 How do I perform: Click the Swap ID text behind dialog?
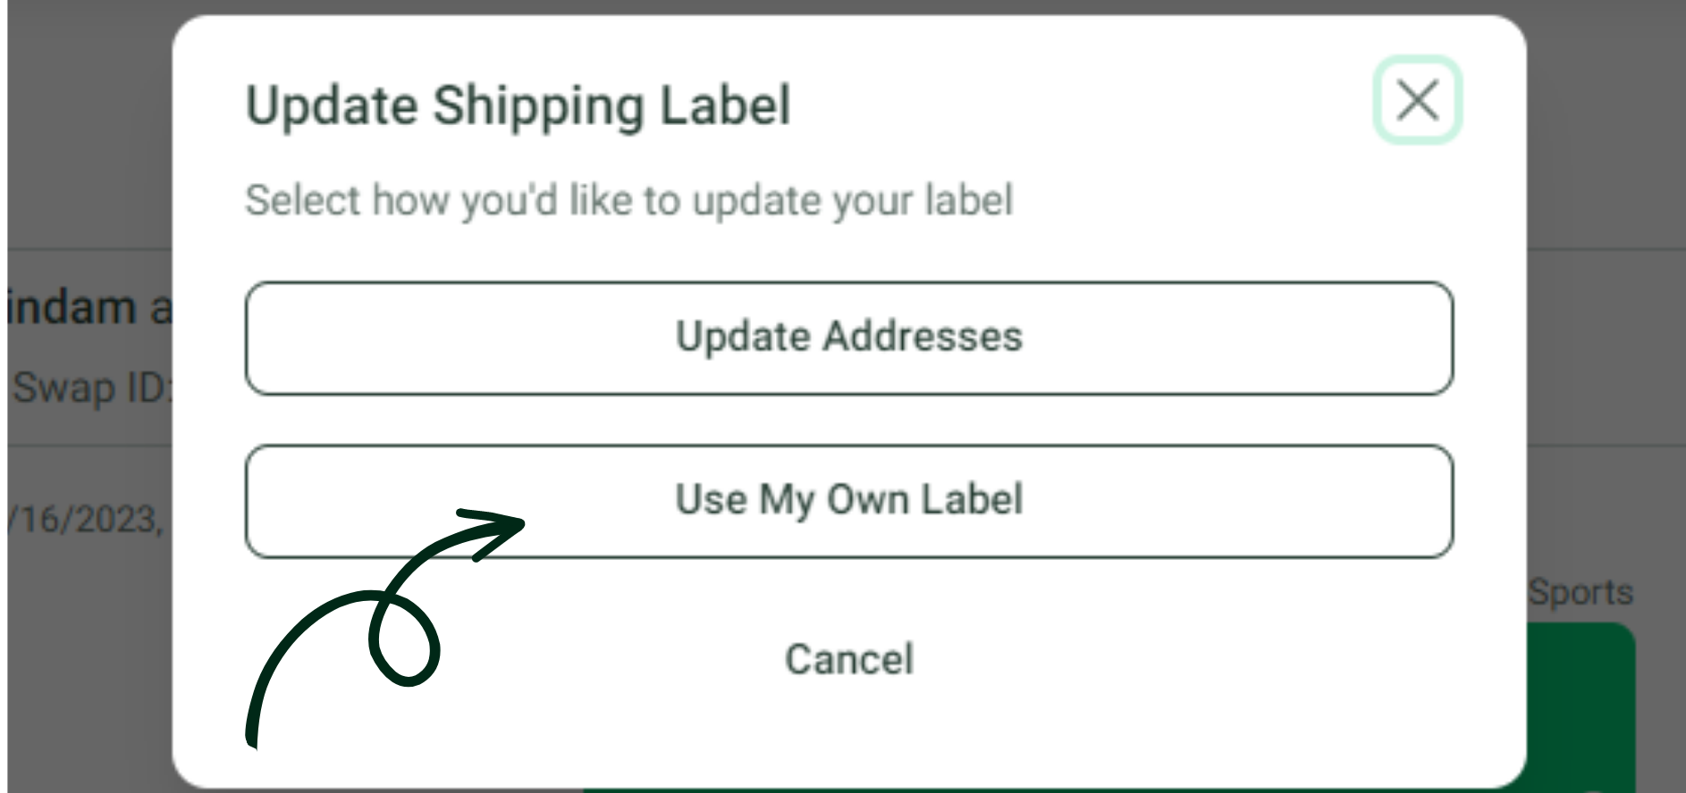pos(93,388)
